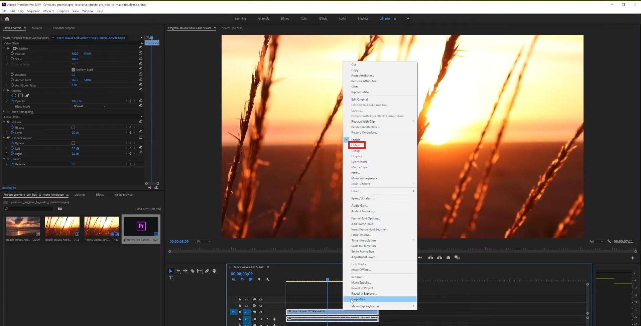Select the Hand tool

point(215,271)
